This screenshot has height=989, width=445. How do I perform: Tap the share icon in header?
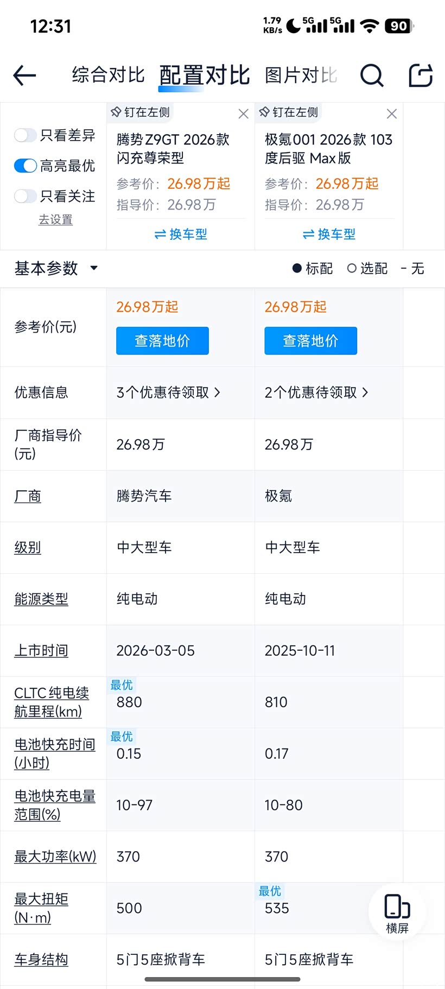tap(421, 75)
